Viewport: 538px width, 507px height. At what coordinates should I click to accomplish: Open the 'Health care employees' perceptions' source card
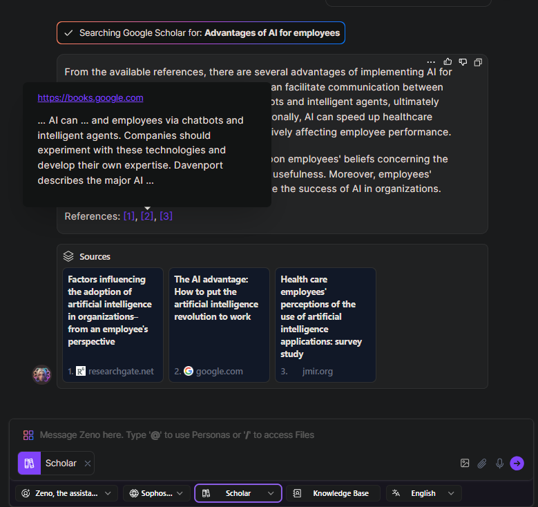click(325, 325)
